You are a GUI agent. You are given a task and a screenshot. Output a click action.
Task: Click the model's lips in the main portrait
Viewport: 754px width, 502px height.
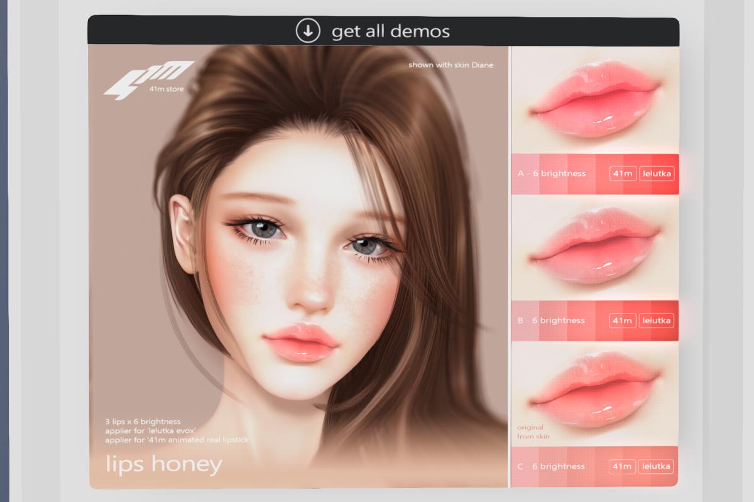(x=303, y=343)
